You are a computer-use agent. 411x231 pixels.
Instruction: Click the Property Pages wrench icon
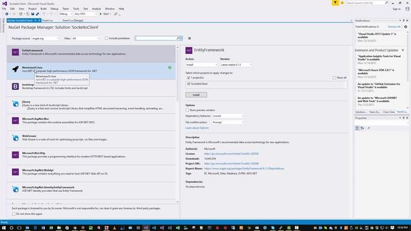click(x=369, y=128)
